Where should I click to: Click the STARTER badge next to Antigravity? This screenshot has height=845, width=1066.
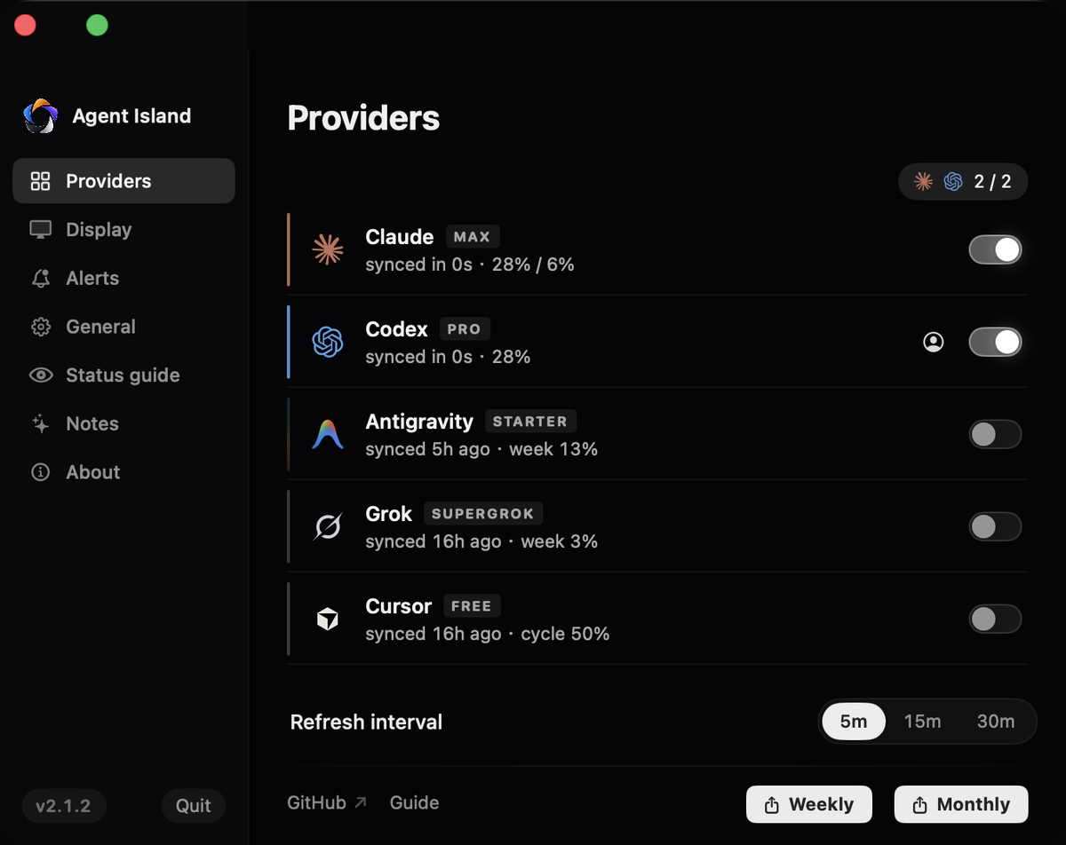pyautogui.click(x=530, y=422)
